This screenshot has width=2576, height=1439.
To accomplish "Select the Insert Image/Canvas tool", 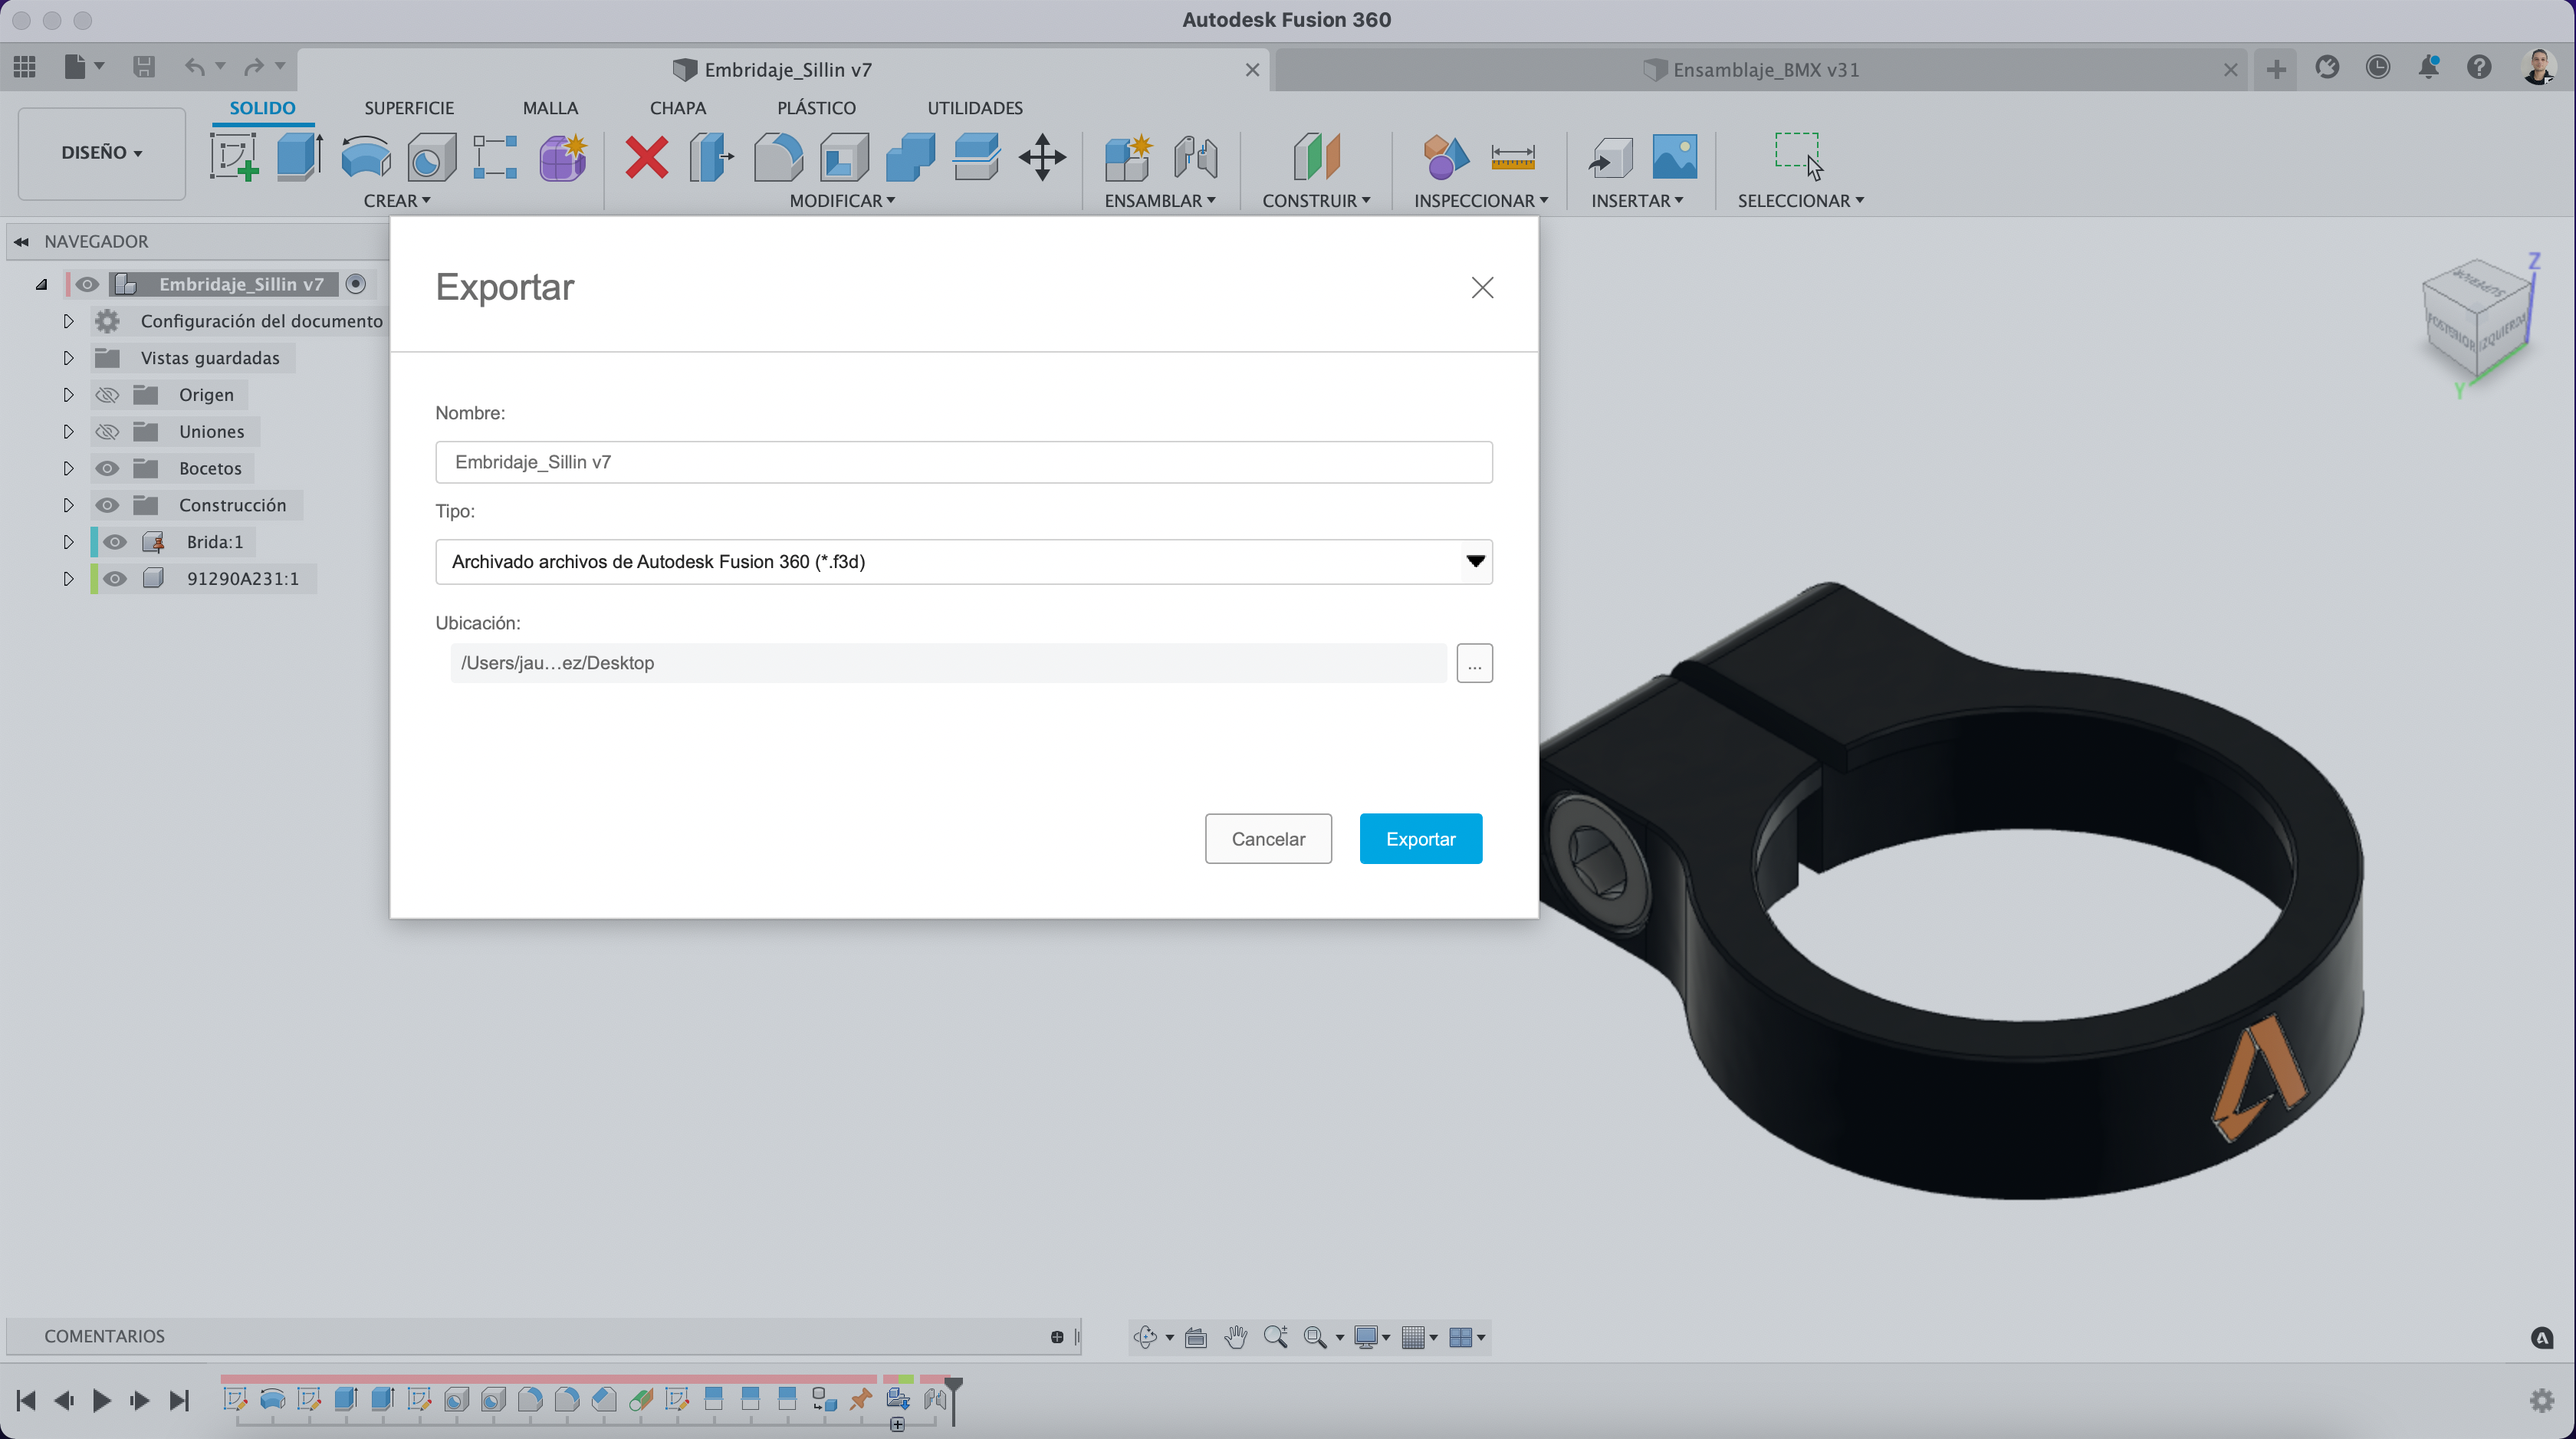I will (1675, 157).
